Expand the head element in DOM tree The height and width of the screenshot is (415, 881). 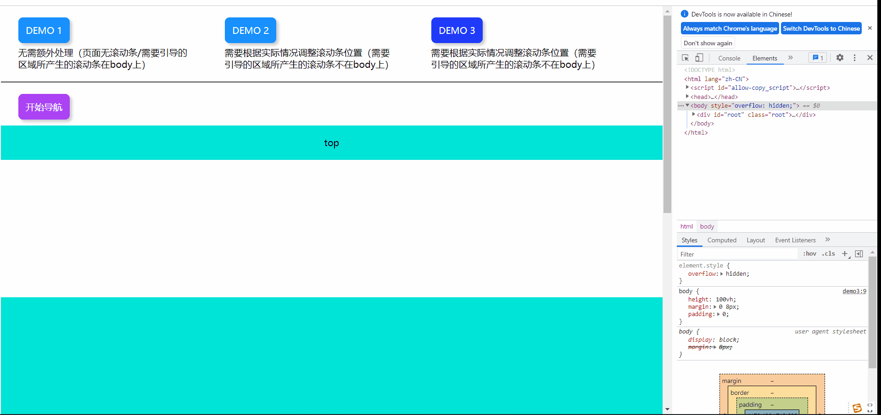tap(687, 97)
